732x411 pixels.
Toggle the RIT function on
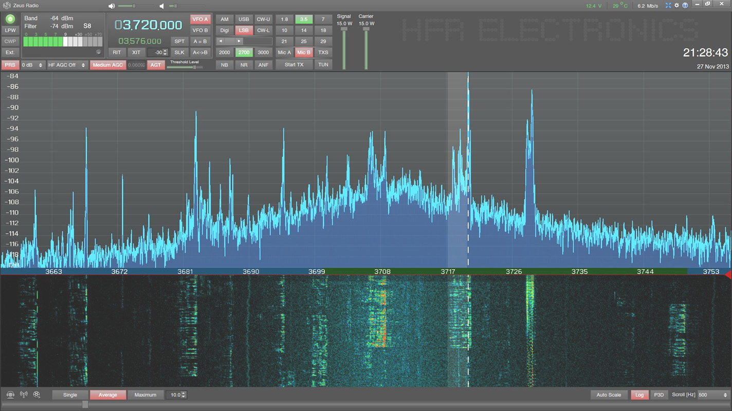click(117, 52)
